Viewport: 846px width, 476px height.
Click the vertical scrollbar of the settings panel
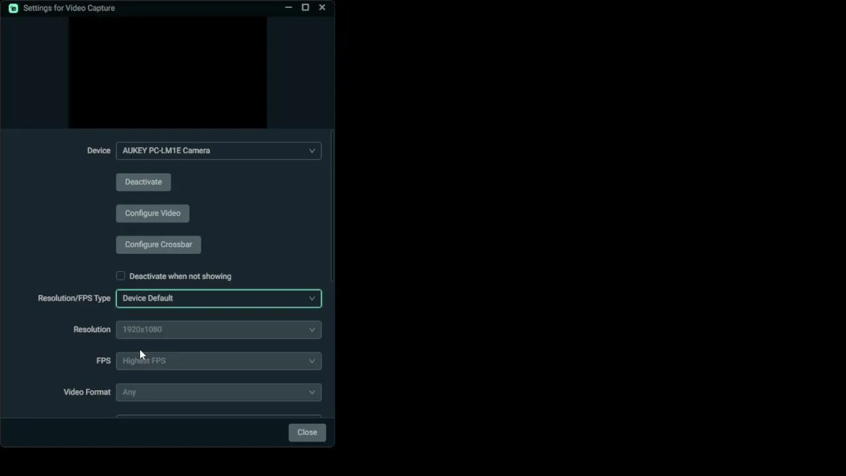[332, 206]
